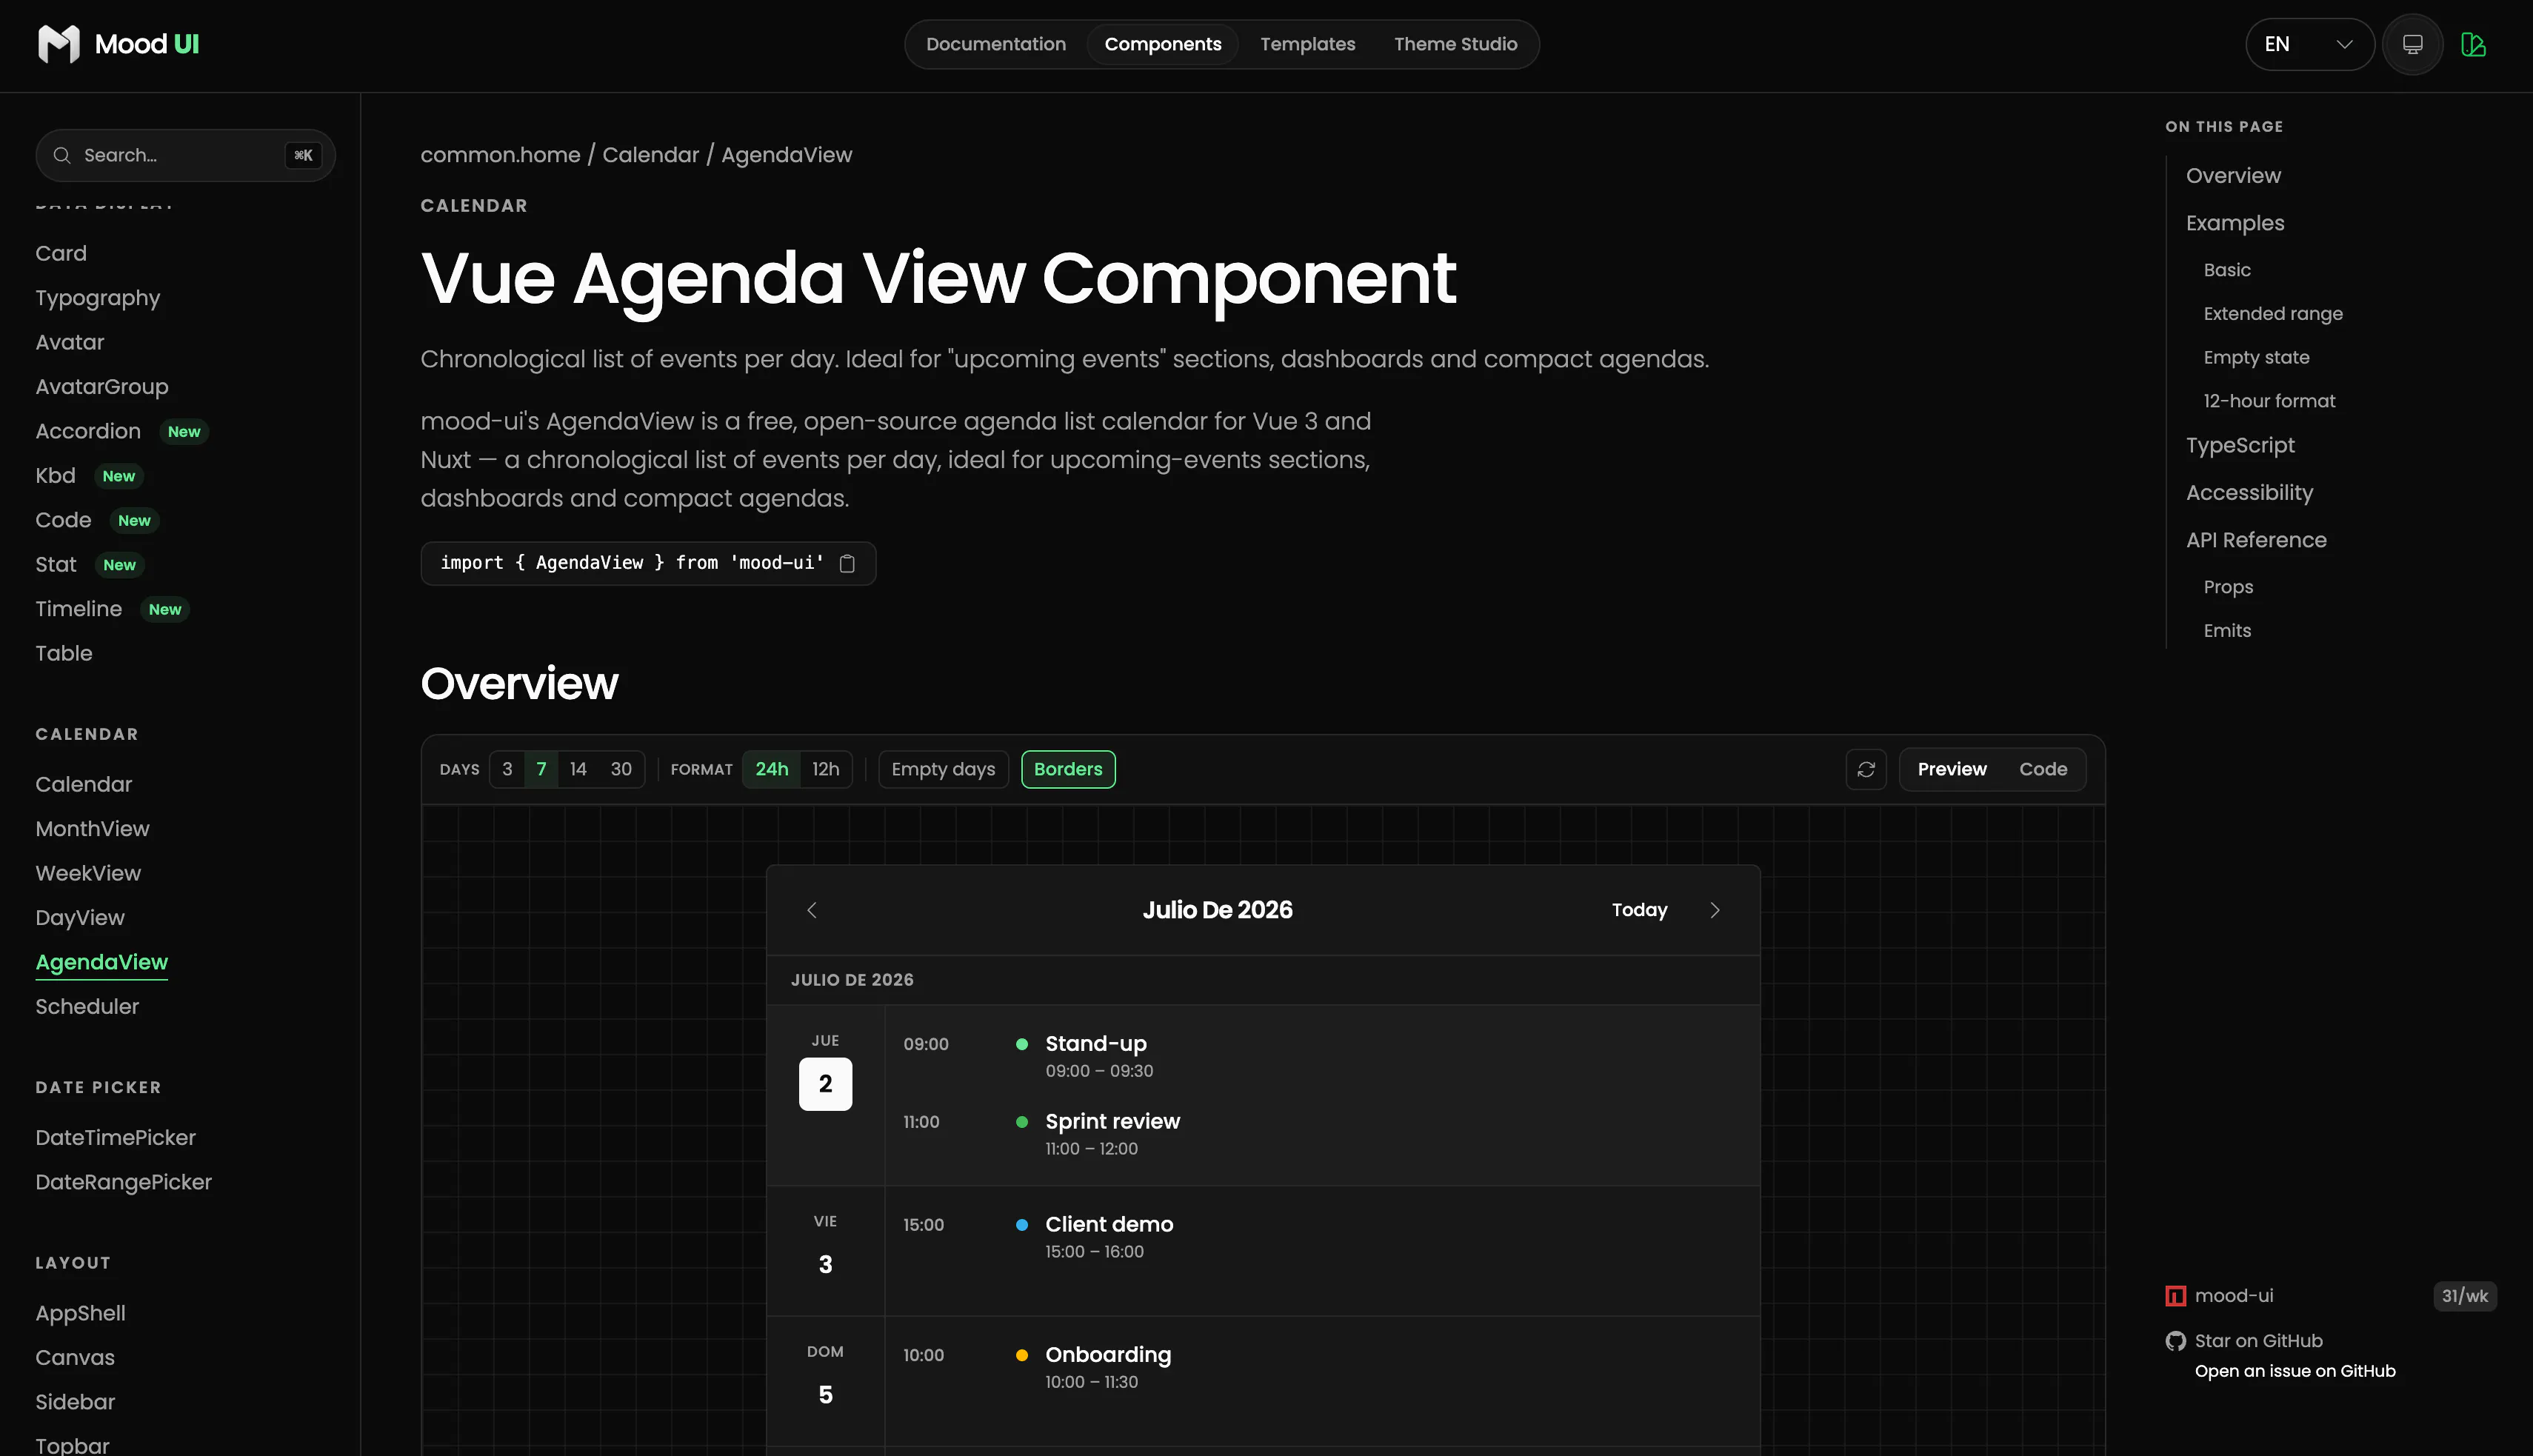Open Stat in the sidebar
Viewport: 2533px width, 1456px height.
[56, 565]
